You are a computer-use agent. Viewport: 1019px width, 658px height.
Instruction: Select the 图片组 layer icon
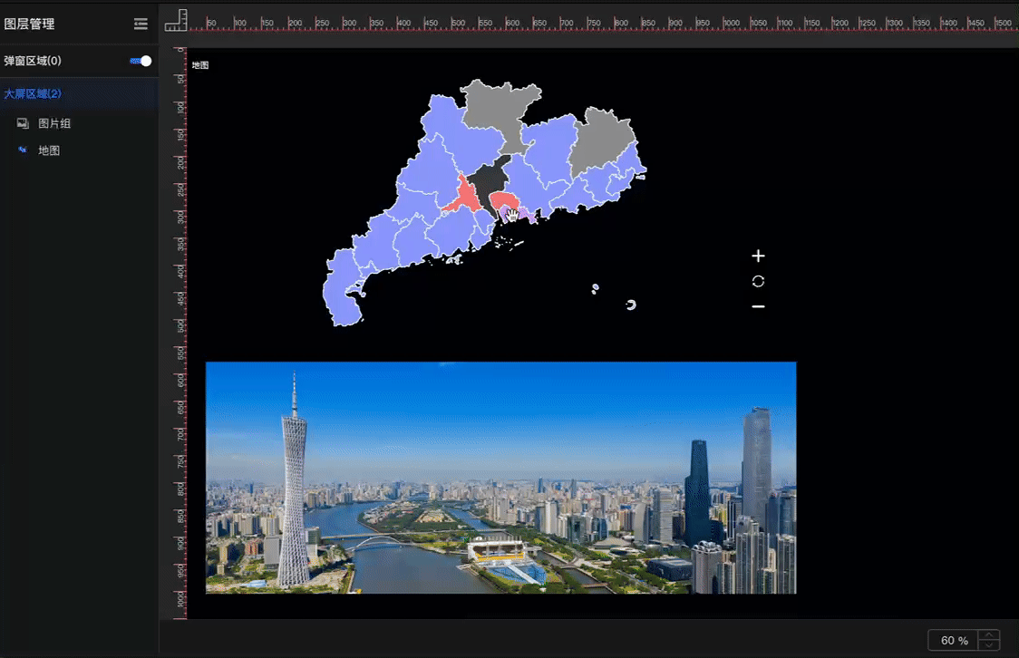23,122
